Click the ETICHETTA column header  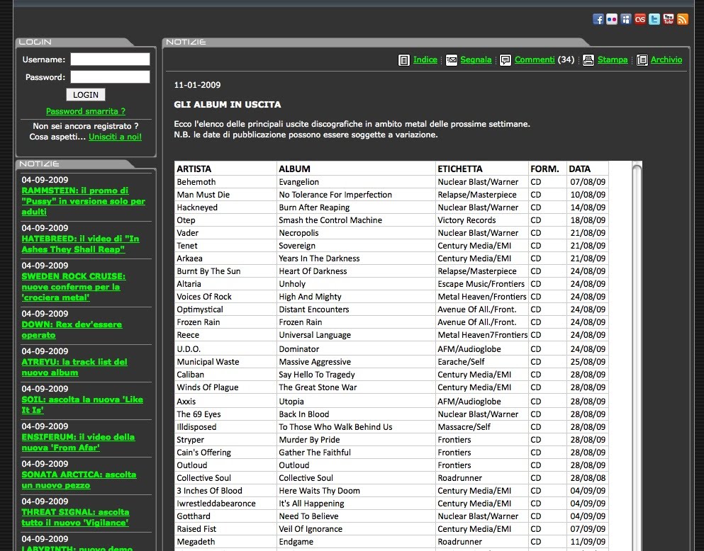click(x=482, y=169)
